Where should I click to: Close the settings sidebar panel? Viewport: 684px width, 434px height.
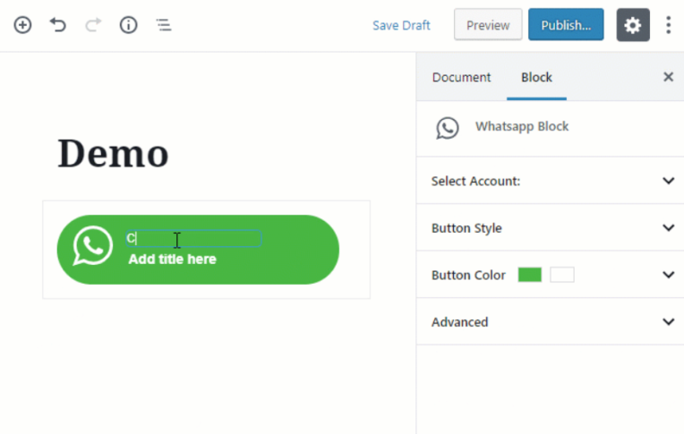click(x=668, y=77)
